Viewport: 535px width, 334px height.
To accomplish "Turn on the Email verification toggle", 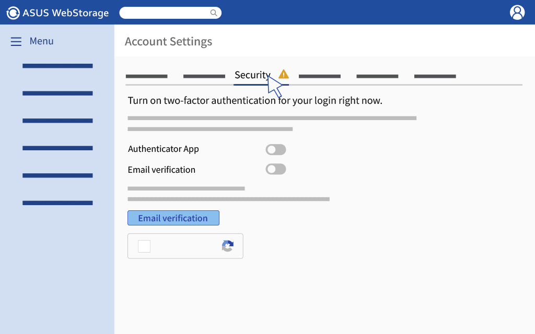I will tap(276, 169).
